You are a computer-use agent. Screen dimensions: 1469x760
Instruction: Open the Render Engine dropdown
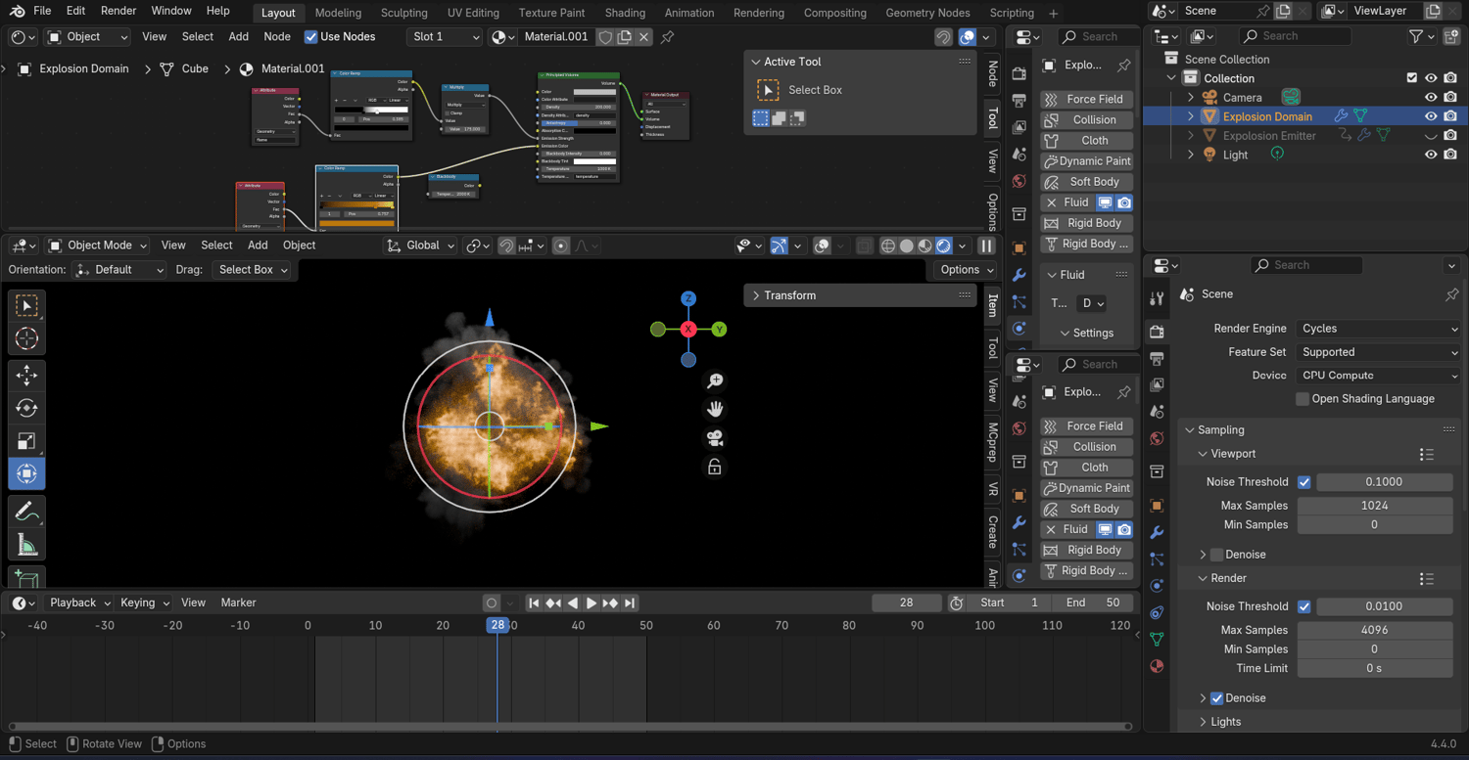[x=1378, y=329]
